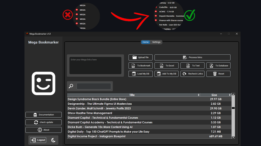Click the table scrollbar thumb
The height and width of the screenshot is (146, 261).
(x=233, y=108)
